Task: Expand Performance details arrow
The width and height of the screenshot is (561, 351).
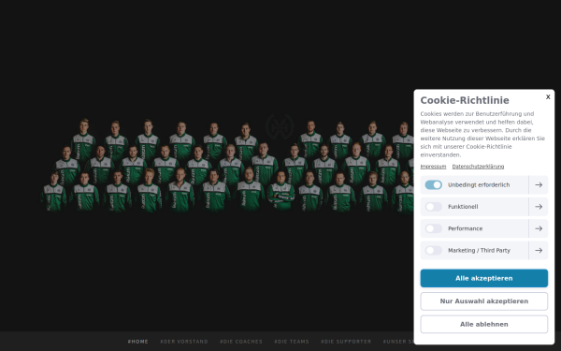Action: pos(539,228)
